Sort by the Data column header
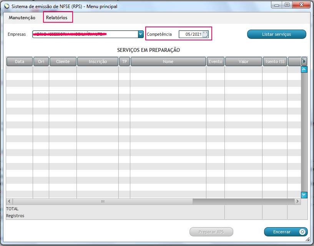Image resolution: width=314 pixels, height=246 pixels. click(x=20, y=61)
